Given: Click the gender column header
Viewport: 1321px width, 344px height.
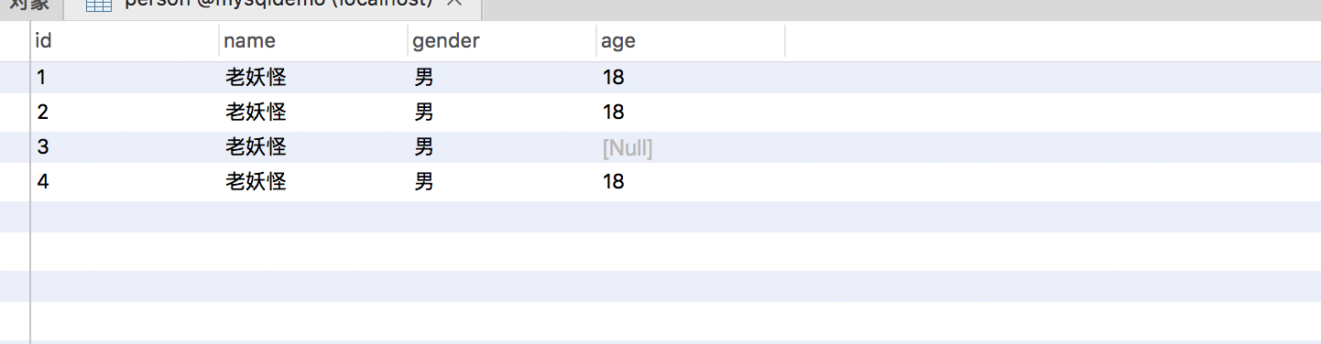Looking at the screenshot, I should pyautogui.click(x=502, y=41).
